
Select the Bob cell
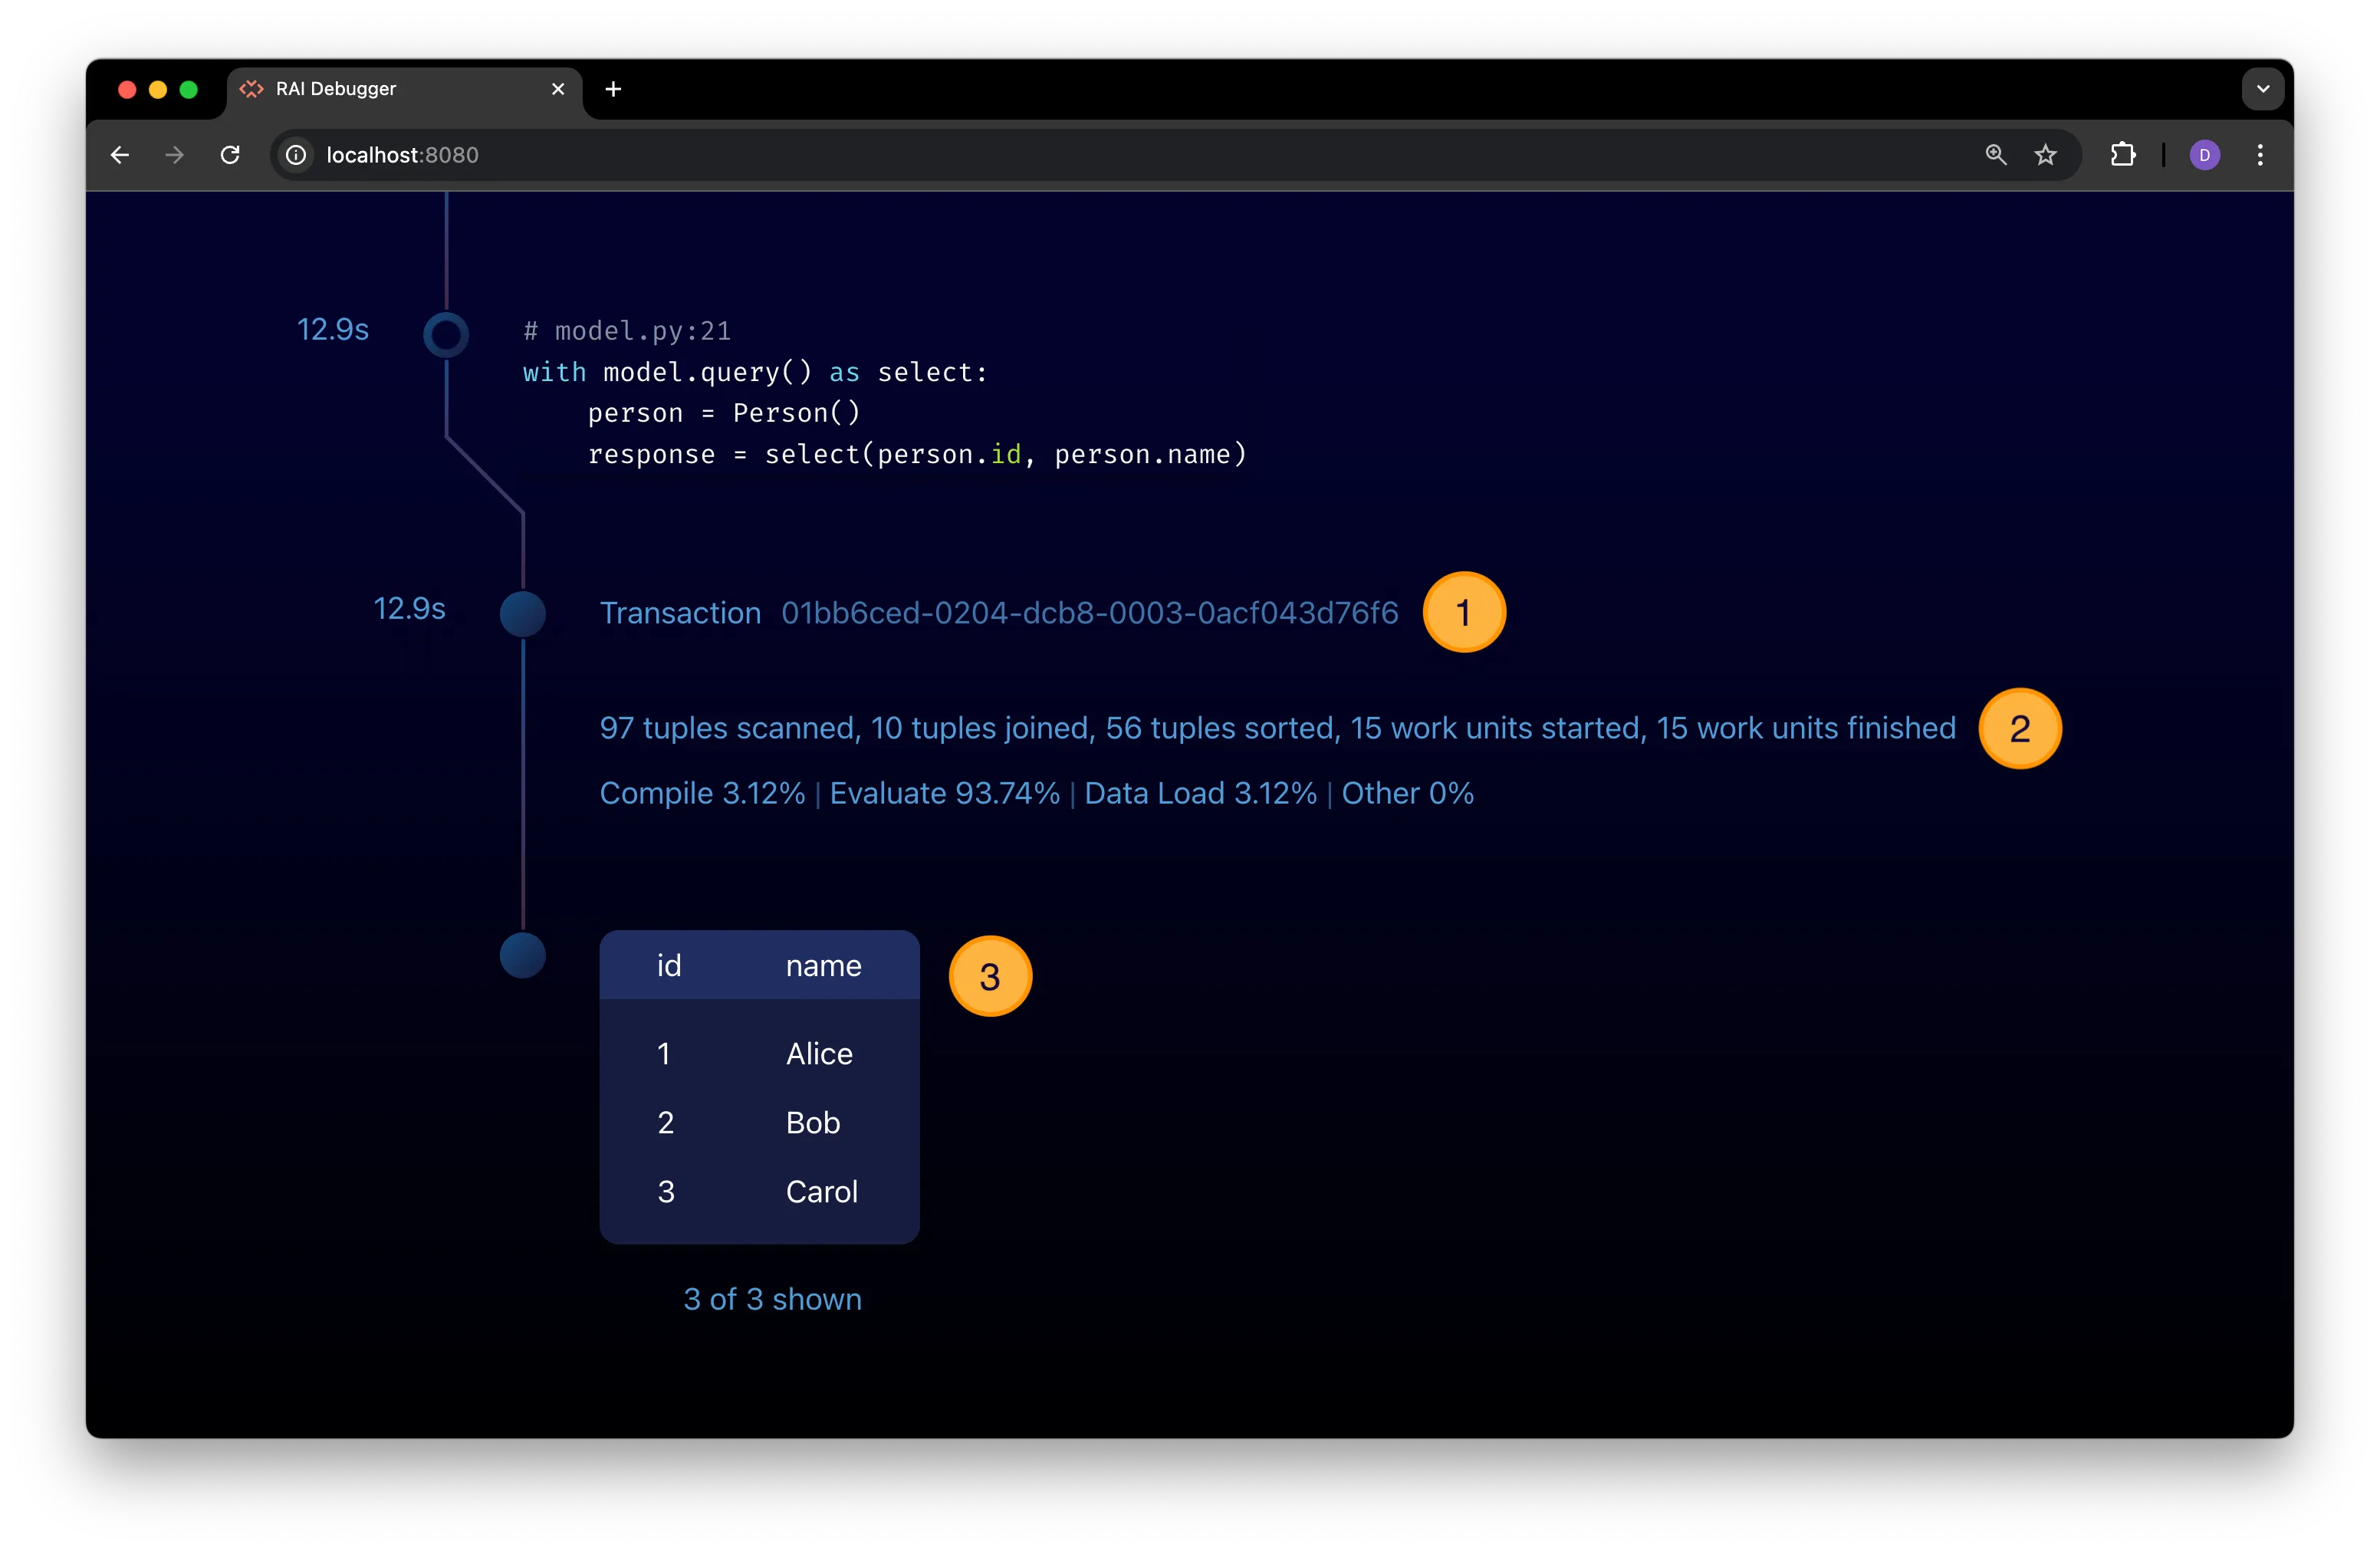click(813, 1122)
